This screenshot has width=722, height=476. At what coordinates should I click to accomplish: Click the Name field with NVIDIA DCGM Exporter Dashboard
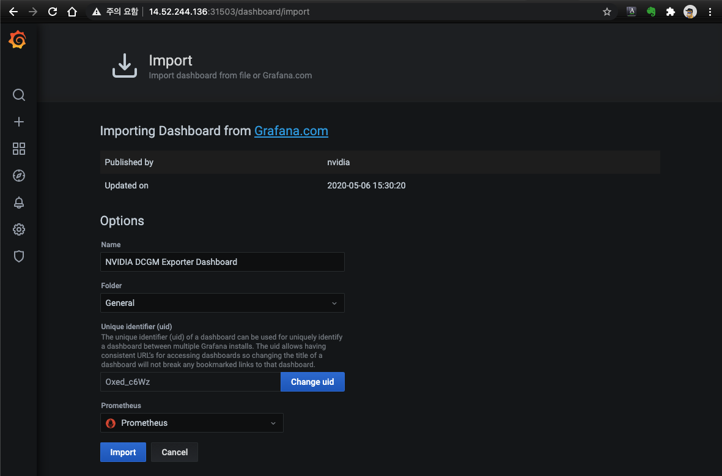[x=223, y=262]
